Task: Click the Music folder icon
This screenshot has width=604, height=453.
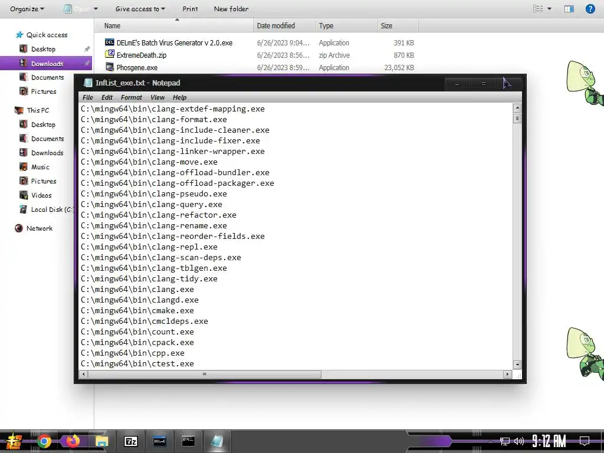Action: point(24,167)
